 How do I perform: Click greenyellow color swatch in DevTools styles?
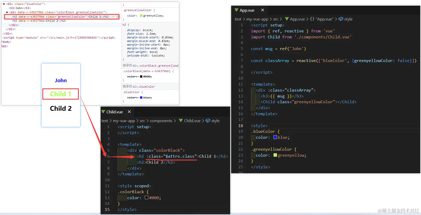click(x=141, y=16)
